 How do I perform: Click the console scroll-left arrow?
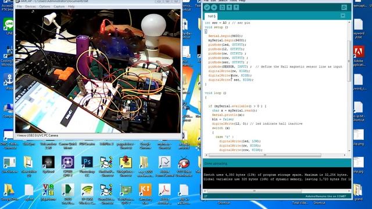[x=205, y=191]
